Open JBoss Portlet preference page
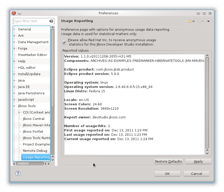 click(33, 132)
